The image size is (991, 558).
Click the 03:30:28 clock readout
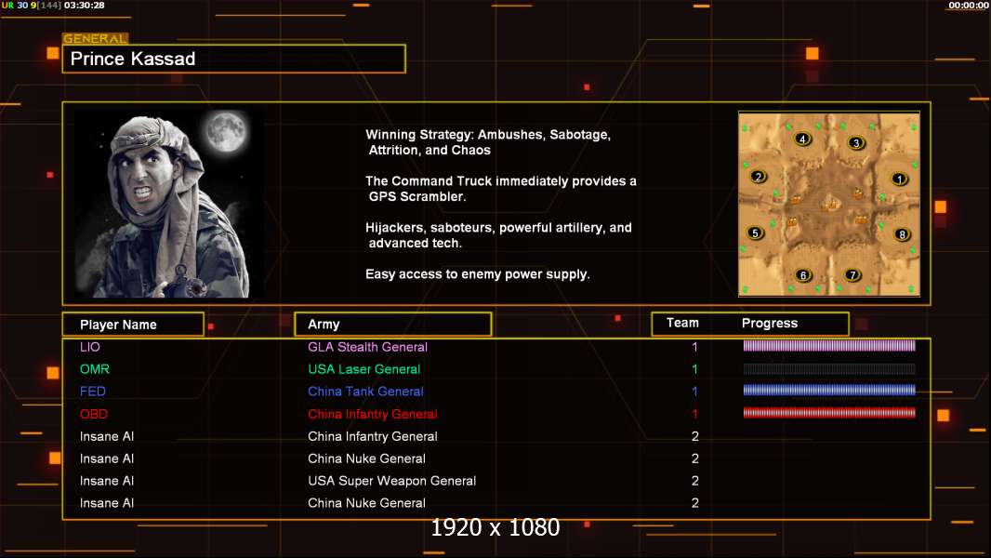[84, 5]
